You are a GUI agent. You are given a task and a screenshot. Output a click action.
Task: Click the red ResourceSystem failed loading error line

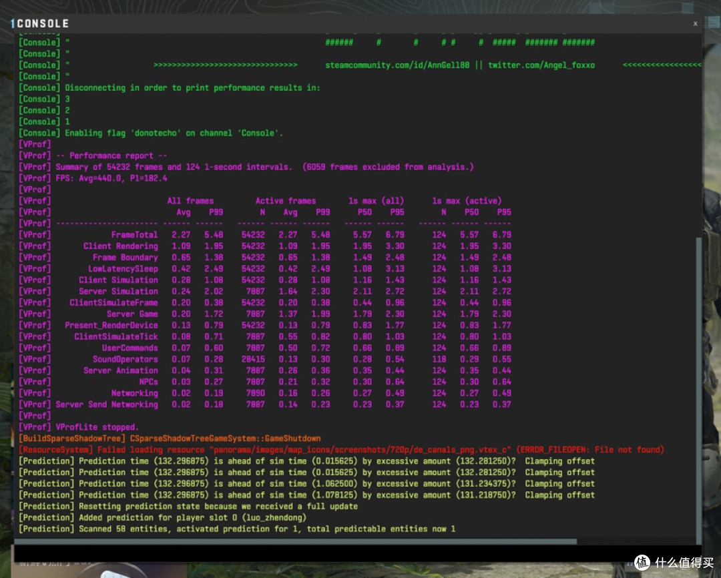[341, 450]
